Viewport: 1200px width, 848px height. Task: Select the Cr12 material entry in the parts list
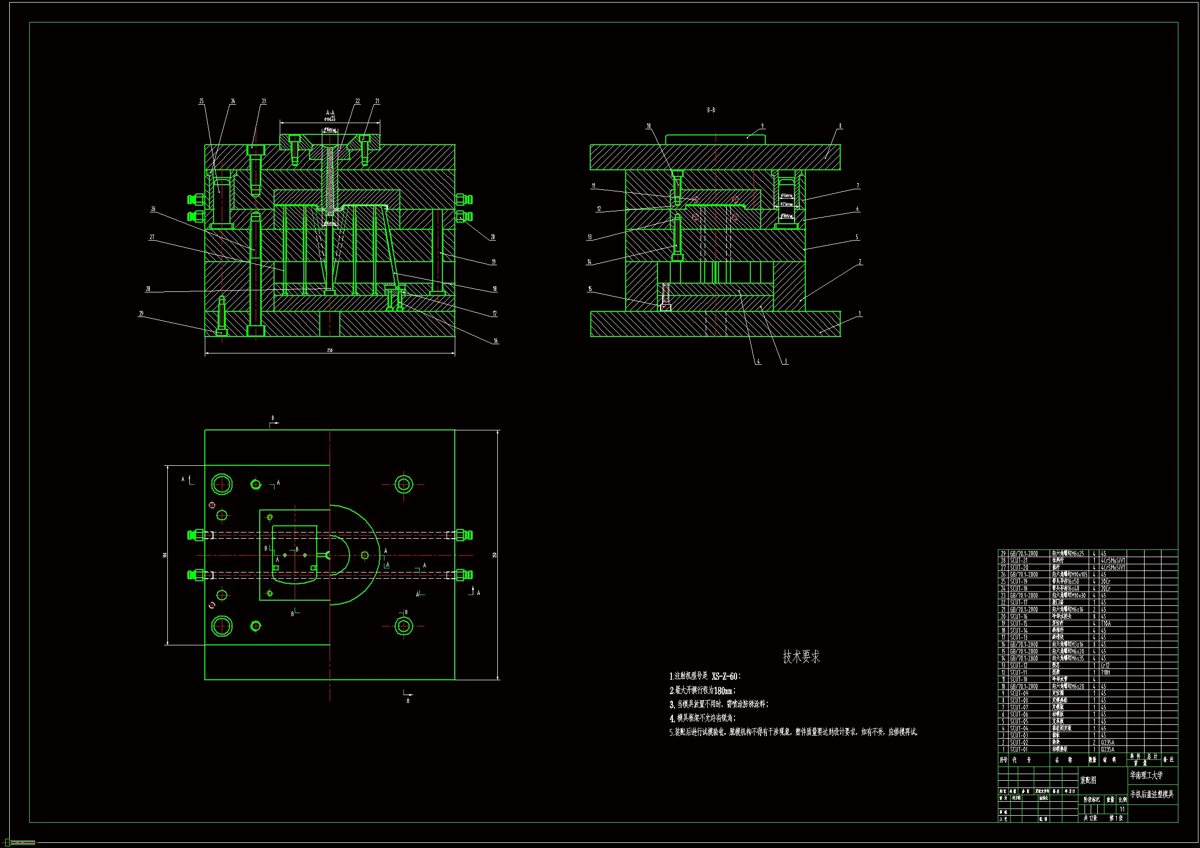point(1105,666)
